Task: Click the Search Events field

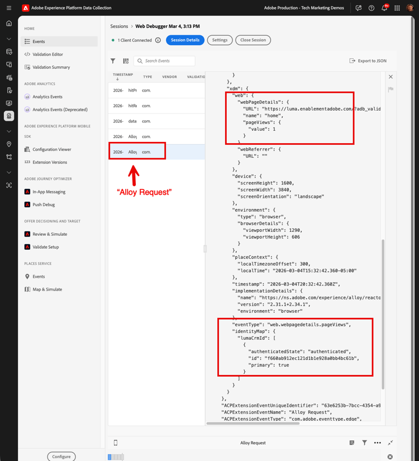Action: tap(164, 61)
